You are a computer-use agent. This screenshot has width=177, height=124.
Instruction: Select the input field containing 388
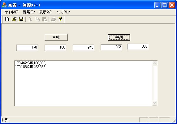tap(138, 47)
